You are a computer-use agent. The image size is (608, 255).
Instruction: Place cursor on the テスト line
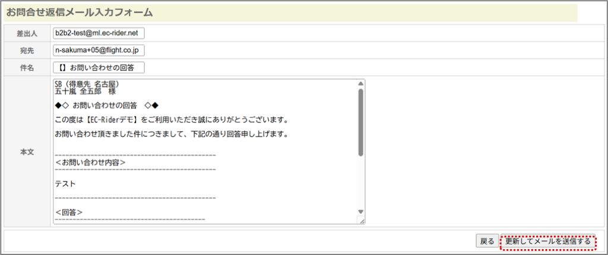tap(65, 184)
